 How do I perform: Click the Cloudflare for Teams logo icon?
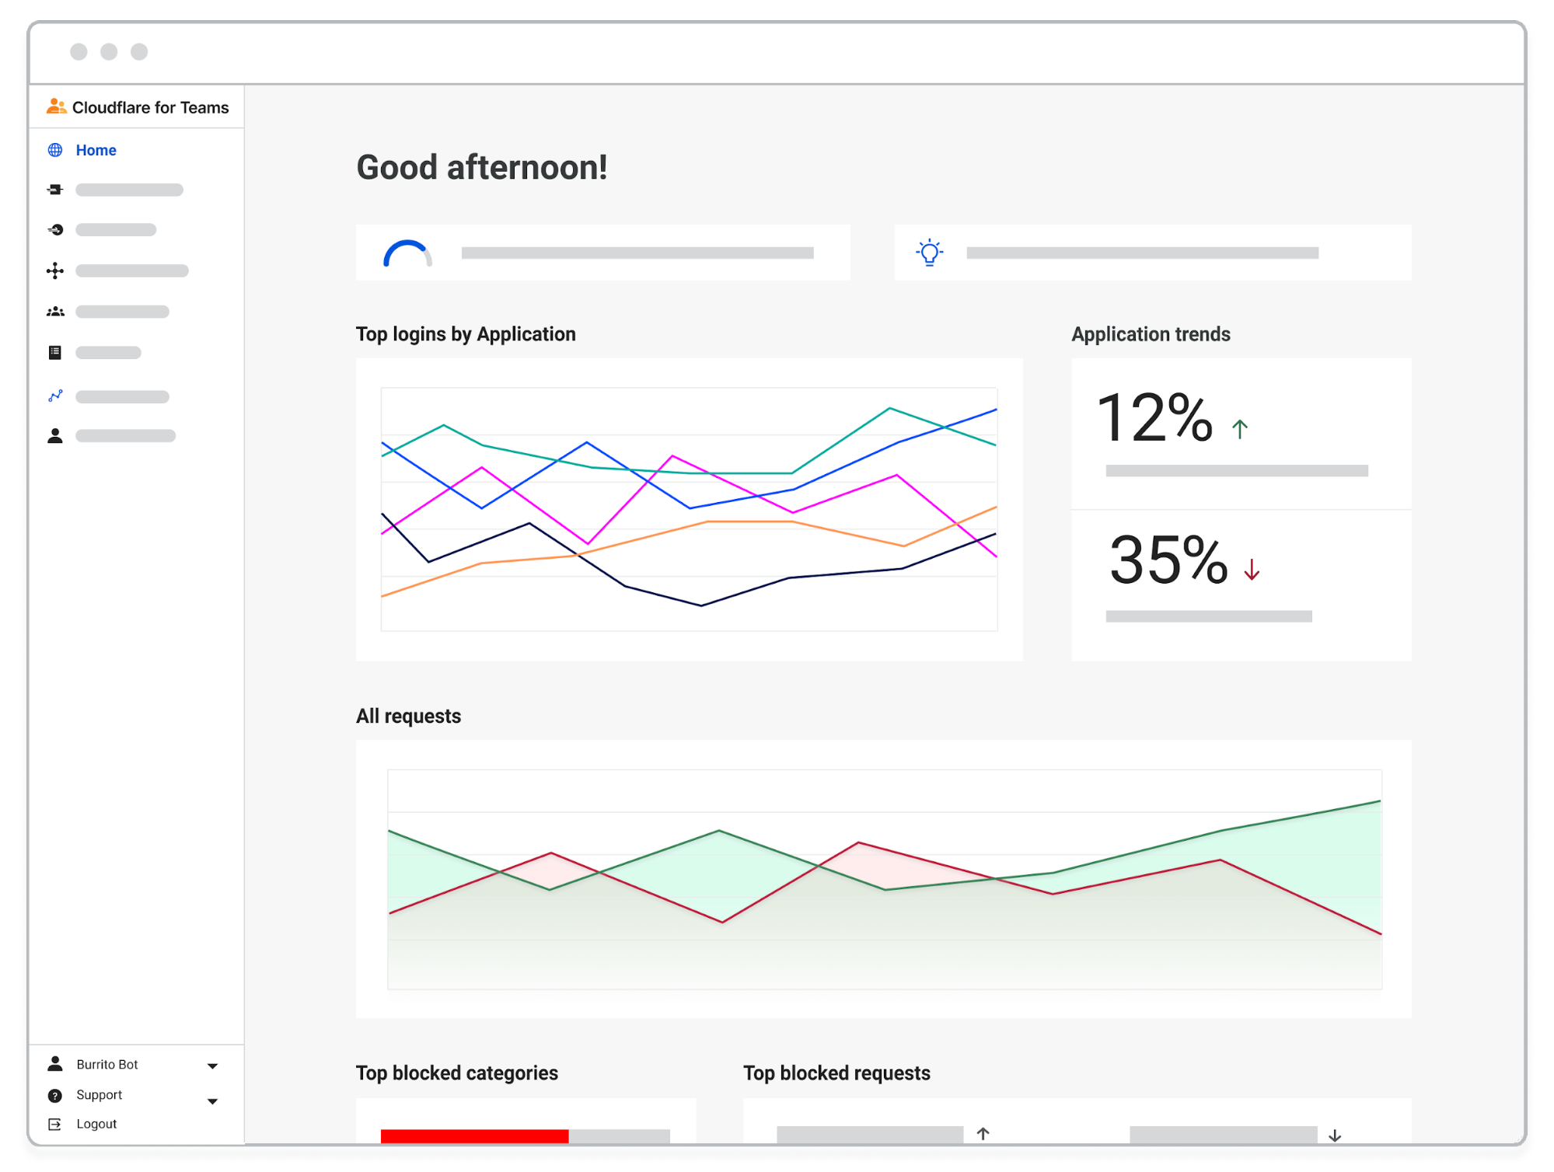[56, 106]
